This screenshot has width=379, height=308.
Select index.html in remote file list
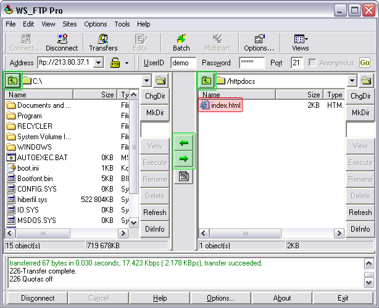click(x=220, y=105)
